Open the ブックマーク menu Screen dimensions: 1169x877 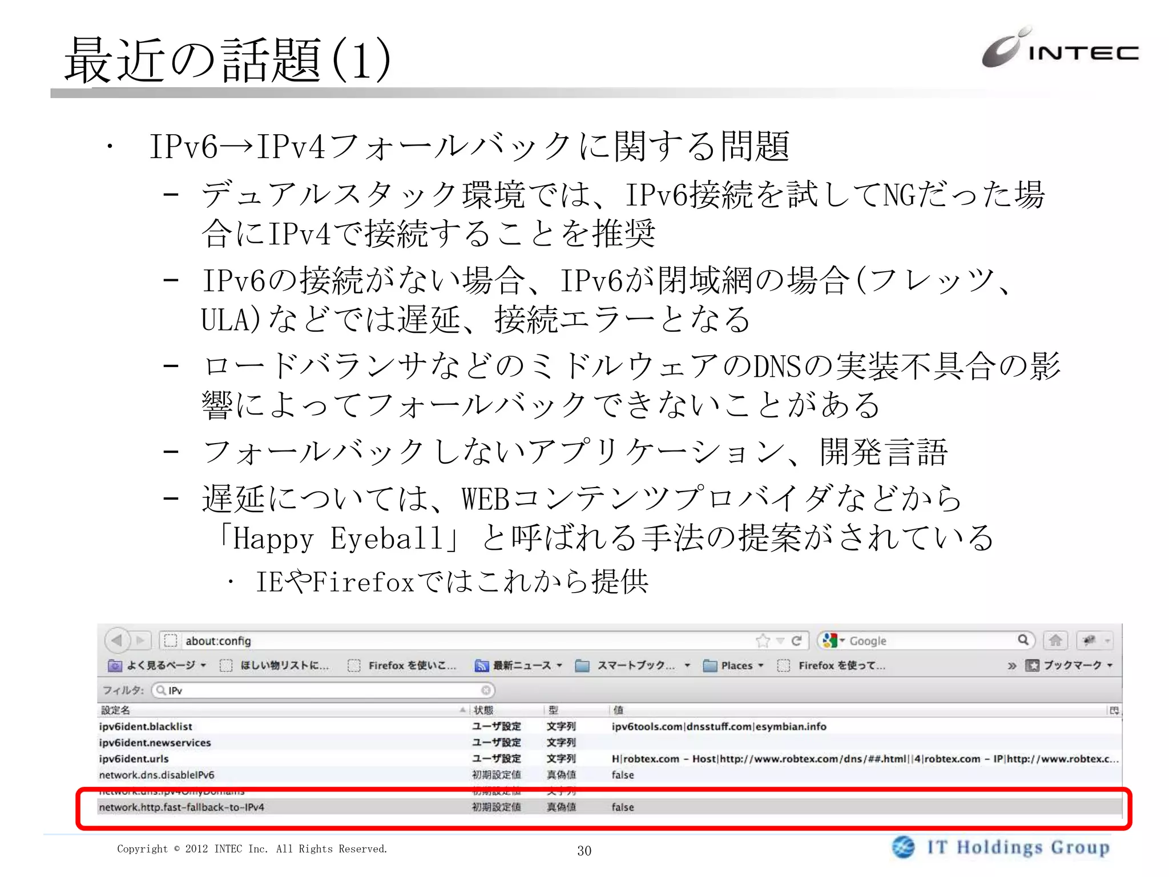click(x=1069, y=665)
